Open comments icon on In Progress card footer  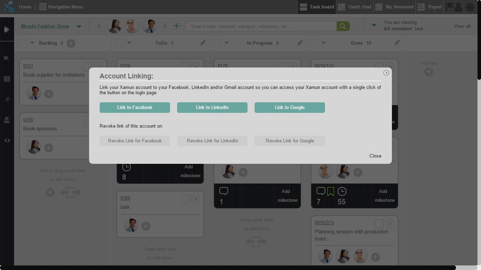pyautogui.click(x=224, y=191)
